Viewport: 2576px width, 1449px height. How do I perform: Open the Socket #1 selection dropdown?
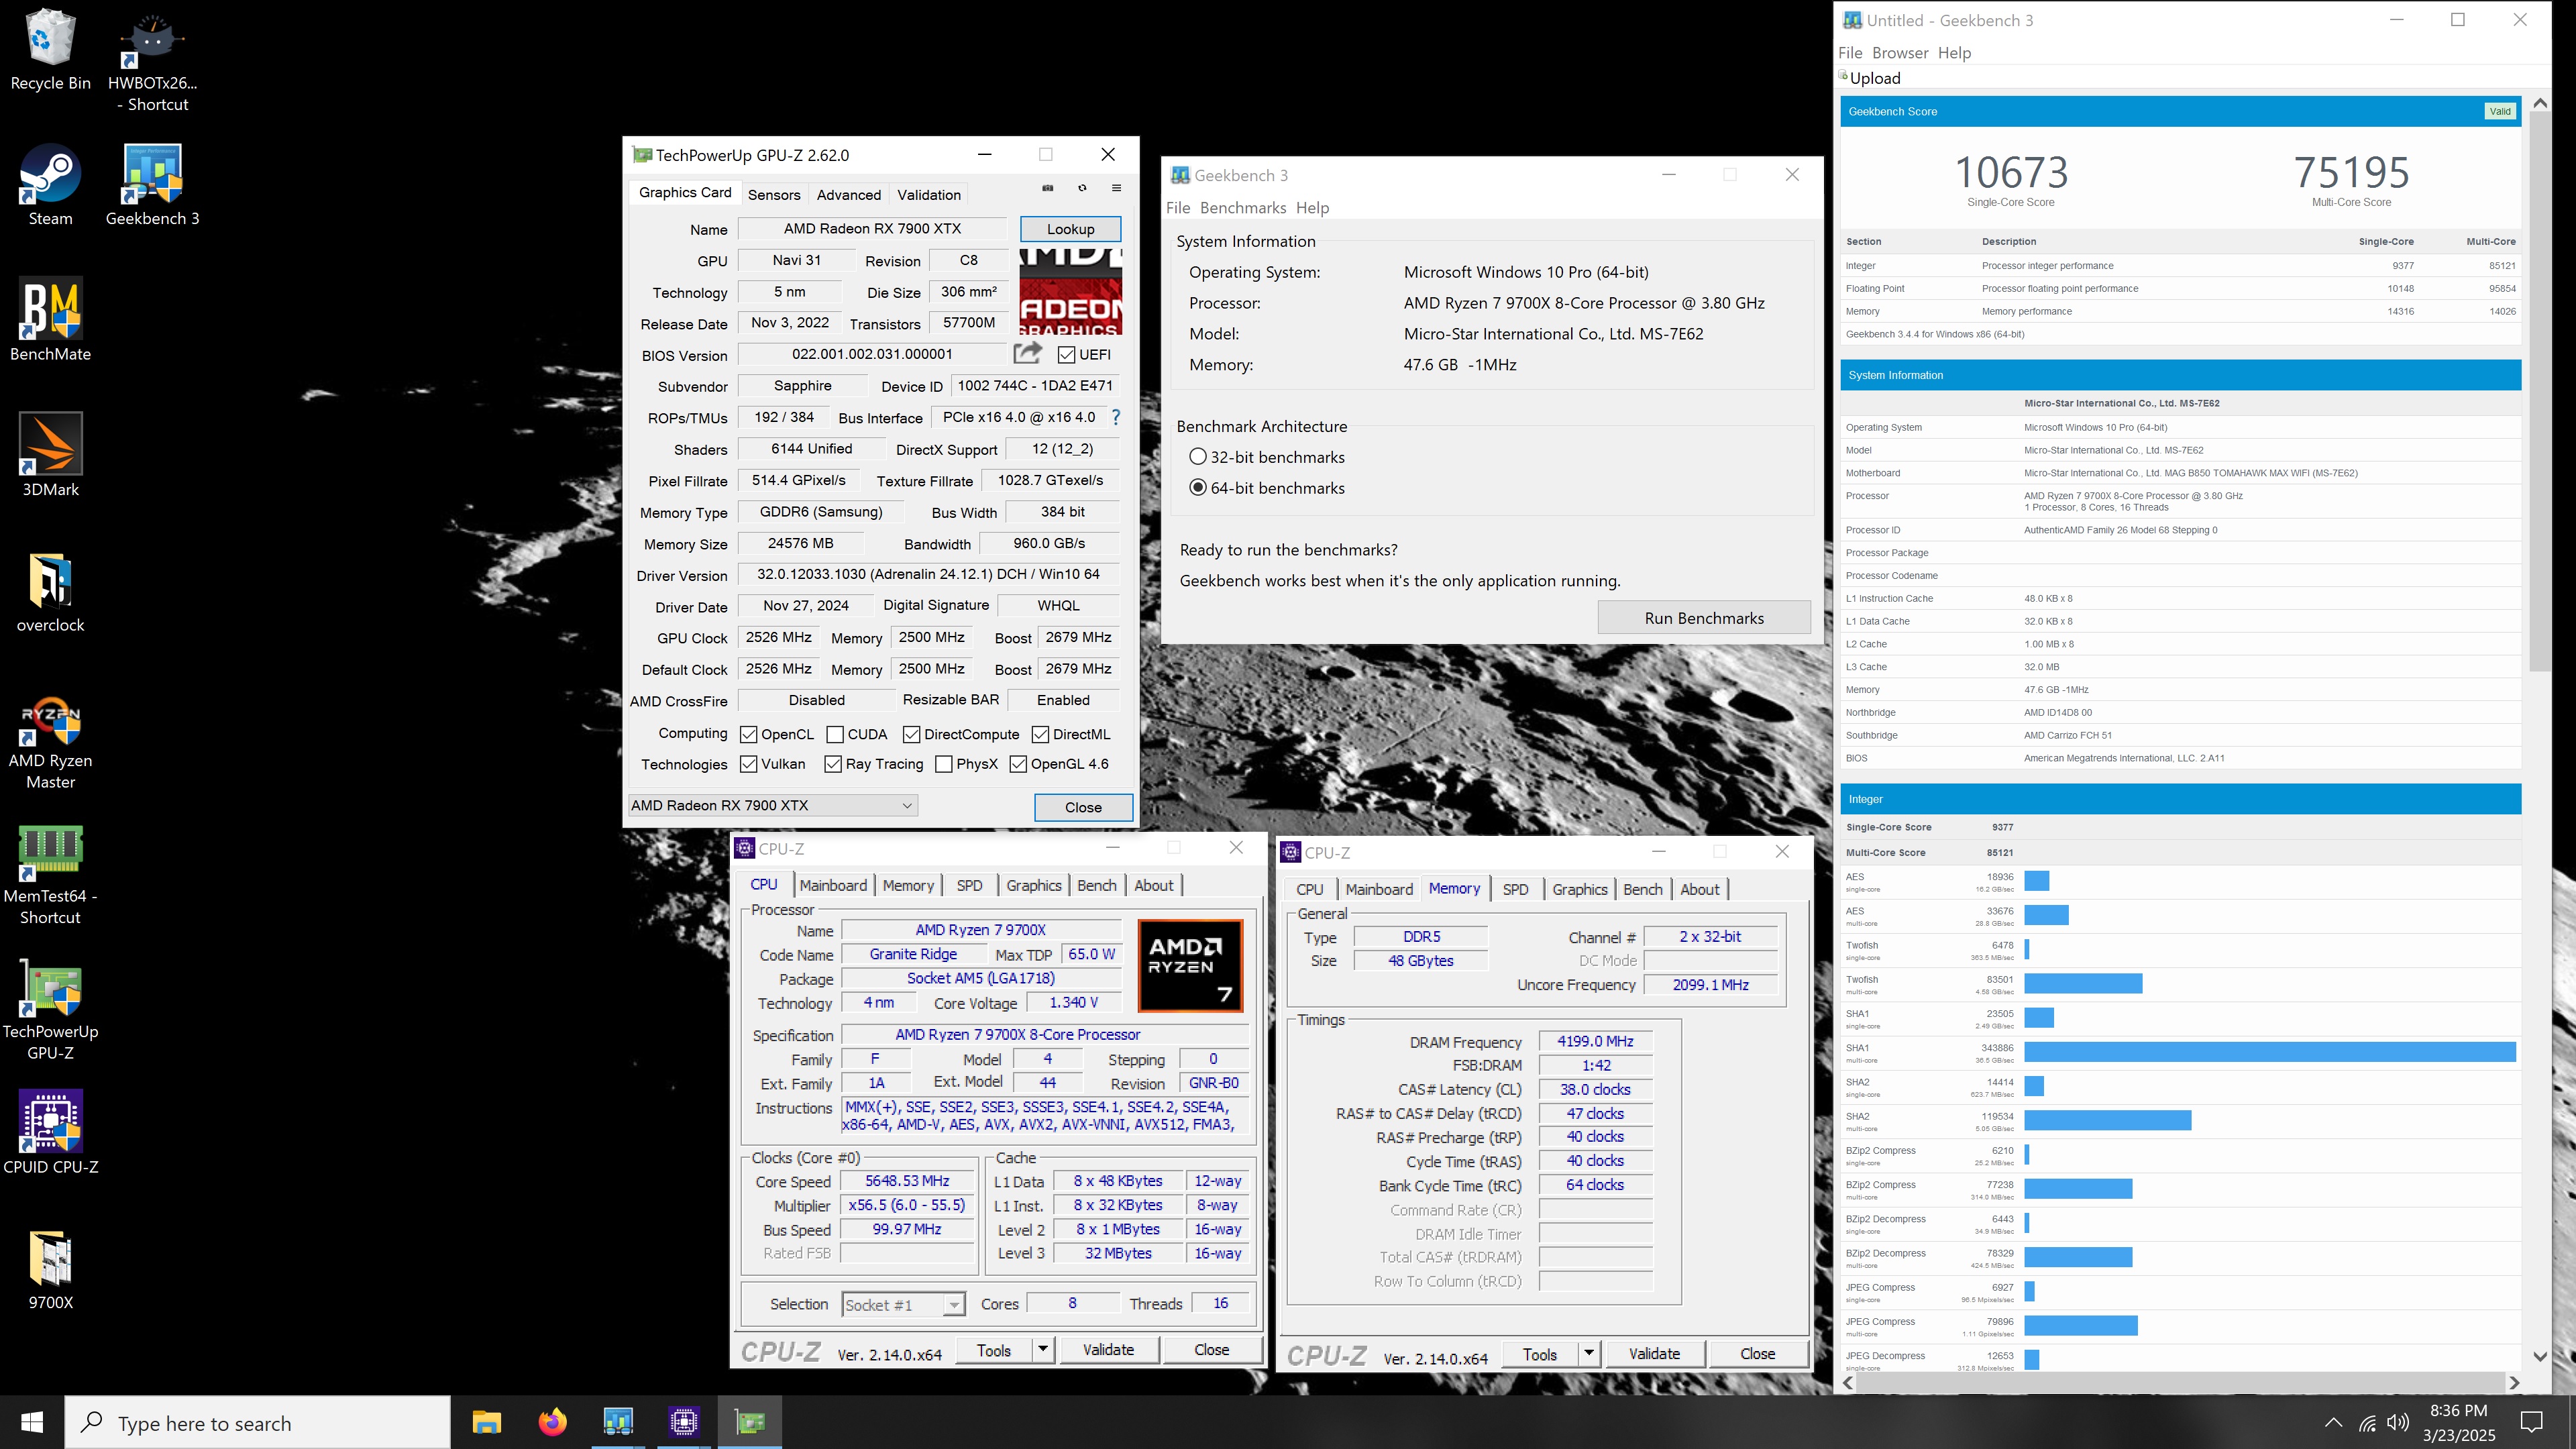pyautogui.click(x=903, y=1304)
